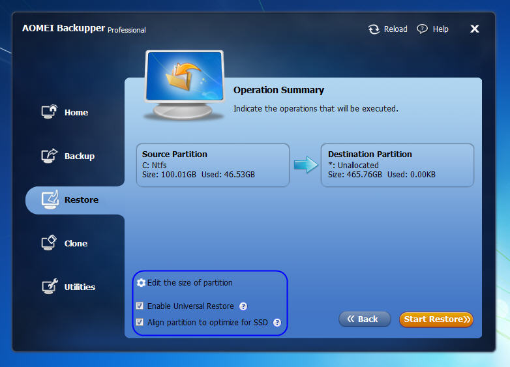Click the Home sidebar icon
This screenshot has width=510, height=367.
(x=49, y=112)
